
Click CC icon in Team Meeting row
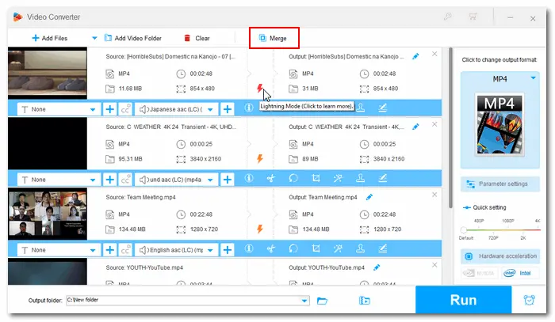(x=125, y=250)
